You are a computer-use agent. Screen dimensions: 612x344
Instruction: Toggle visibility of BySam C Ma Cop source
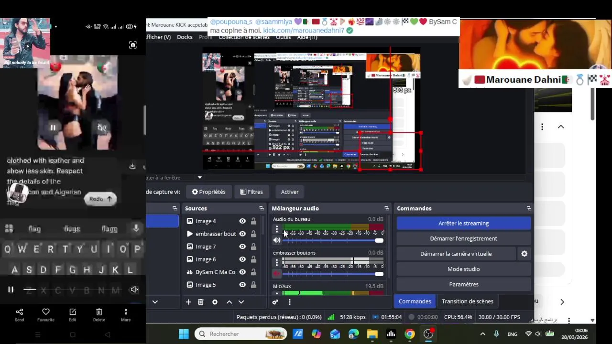[242, 272]
